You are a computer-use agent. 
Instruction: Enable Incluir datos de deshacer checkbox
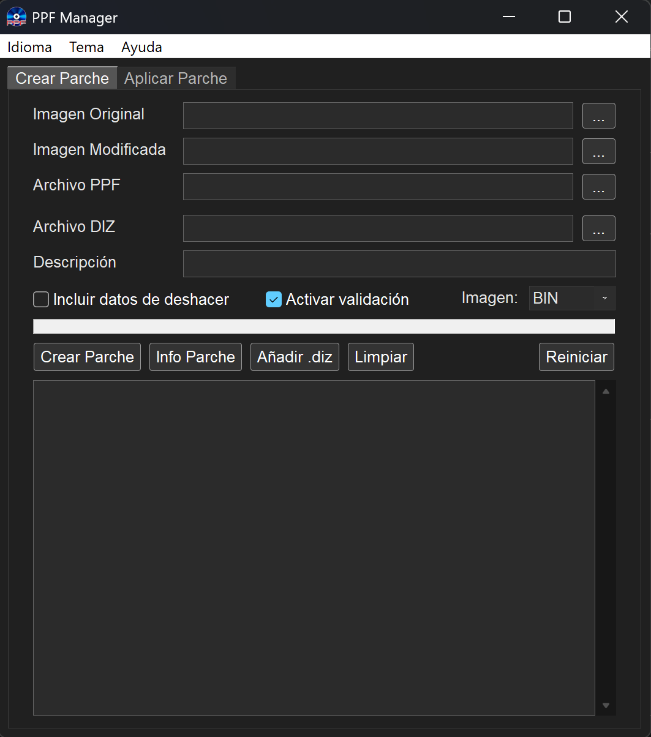[41, 299]
